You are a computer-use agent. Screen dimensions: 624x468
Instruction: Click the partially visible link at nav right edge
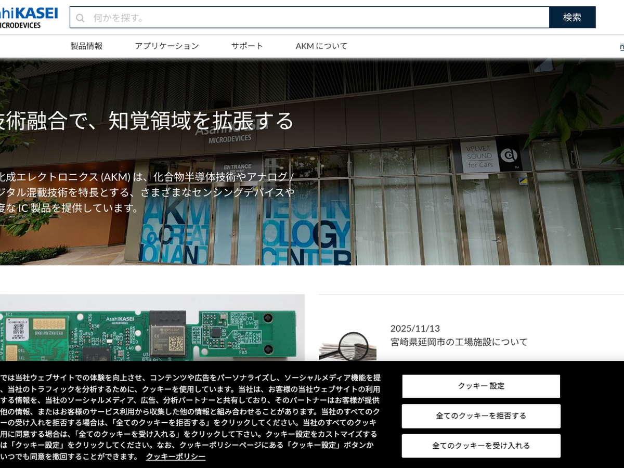(621, 46)
